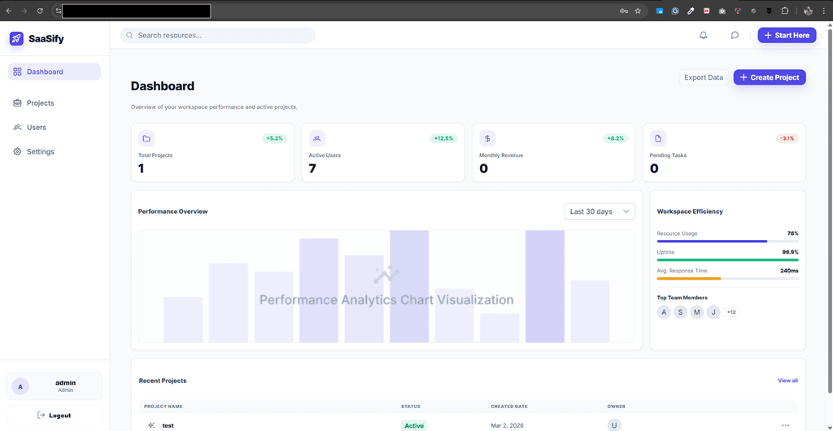
Task: Focus the Search resources input field
Action: (x=218, y=35)
